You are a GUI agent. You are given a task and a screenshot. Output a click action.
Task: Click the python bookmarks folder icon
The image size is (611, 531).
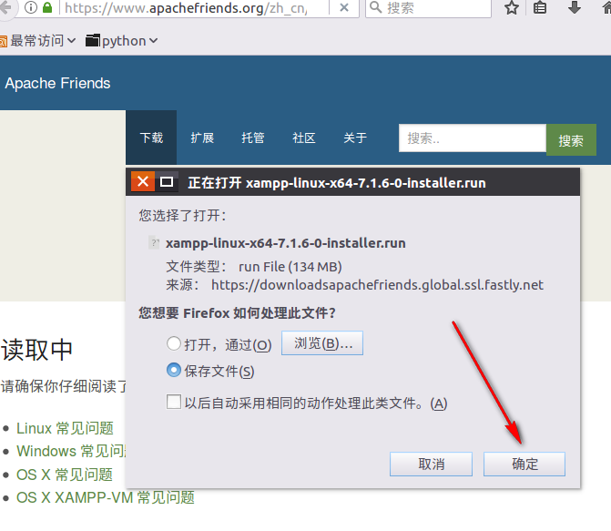tap(92, 40)
